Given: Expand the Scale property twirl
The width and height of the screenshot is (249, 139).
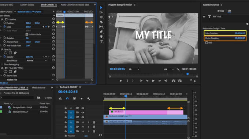Looking at the screenshot, I should 1,27.
